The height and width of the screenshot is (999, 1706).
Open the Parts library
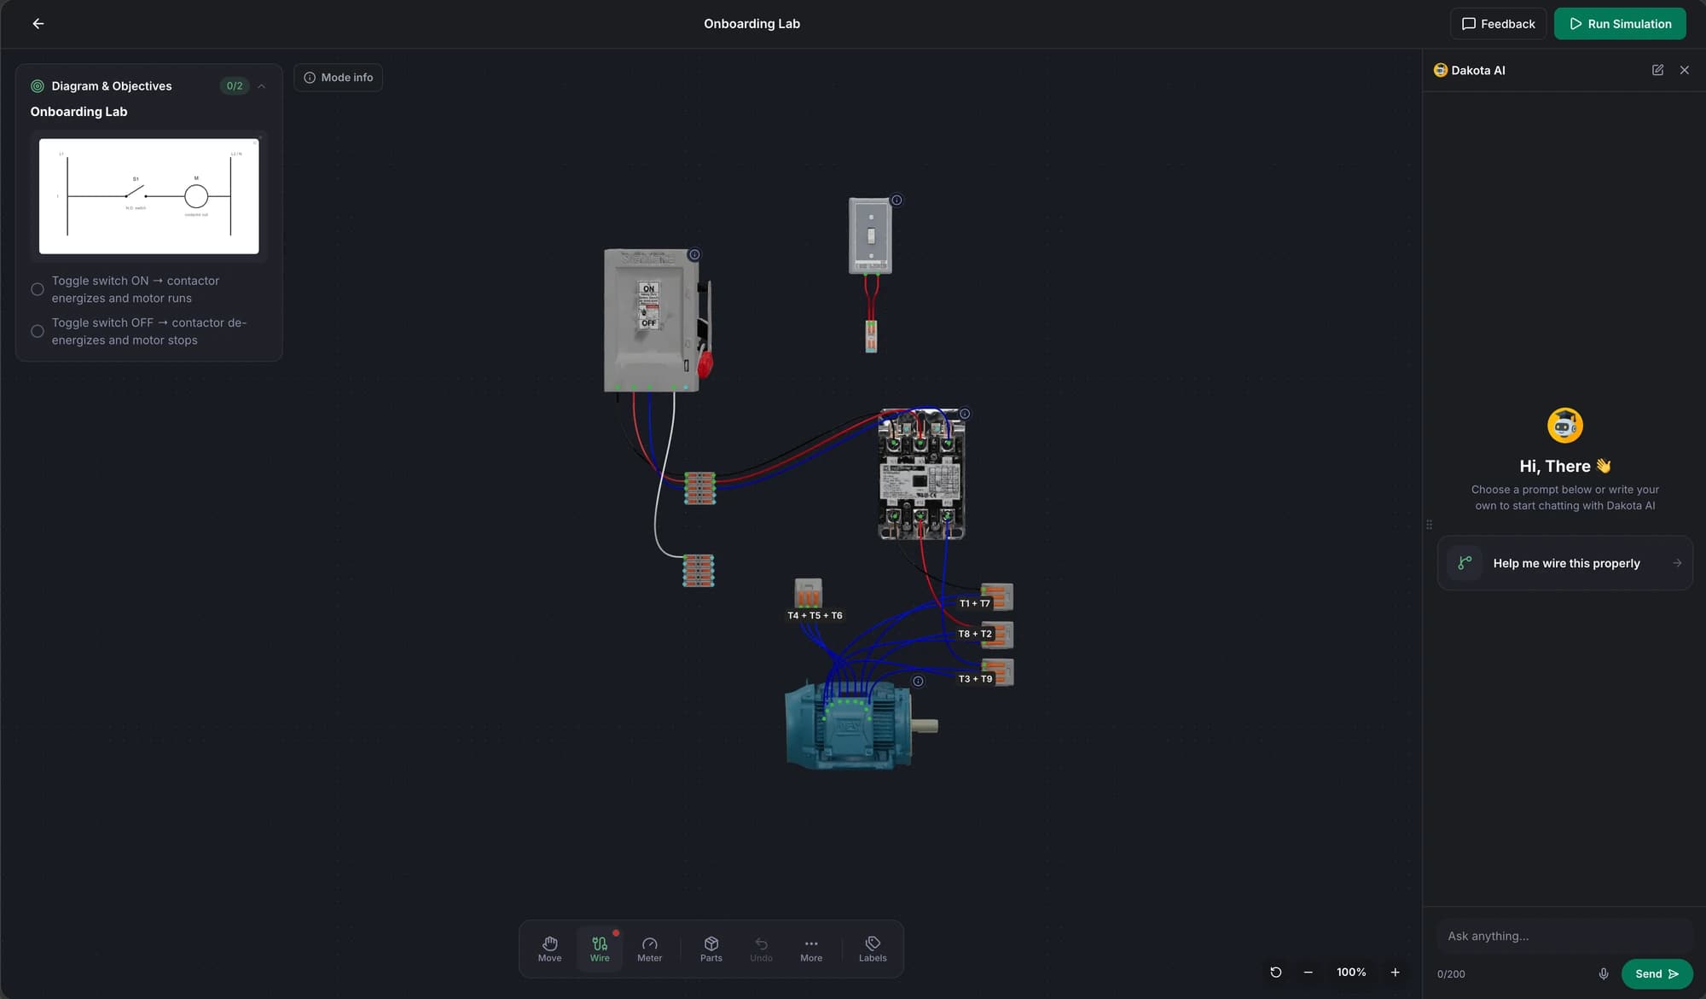pyautogui.click(x=711, y=949)
